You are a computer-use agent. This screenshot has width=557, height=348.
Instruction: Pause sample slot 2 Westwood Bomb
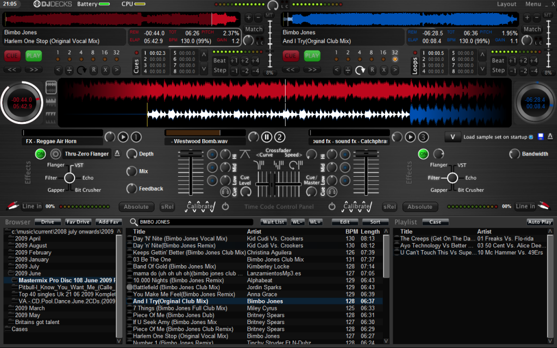click(x=267, y=137)
